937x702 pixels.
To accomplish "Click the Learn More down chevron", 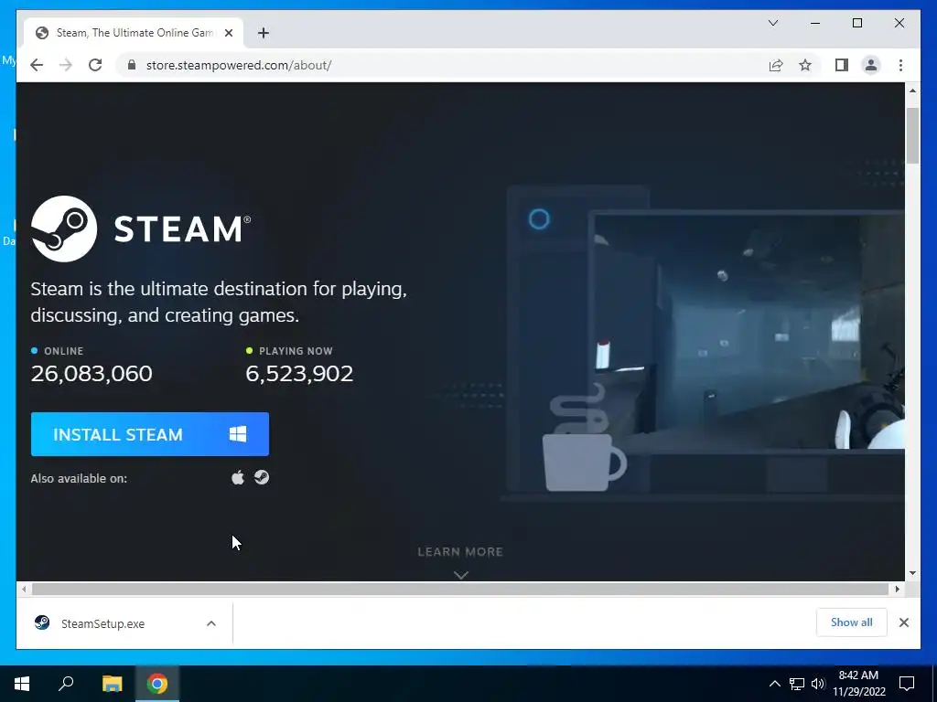I will click(x=461, y=575).
